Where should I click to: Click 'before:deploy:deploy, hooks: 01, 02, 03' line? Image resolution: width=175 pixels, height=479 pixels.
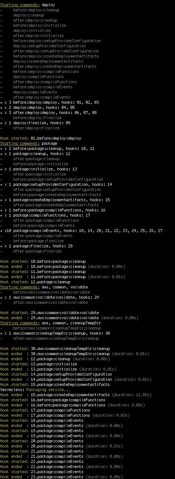click(49, 102)
